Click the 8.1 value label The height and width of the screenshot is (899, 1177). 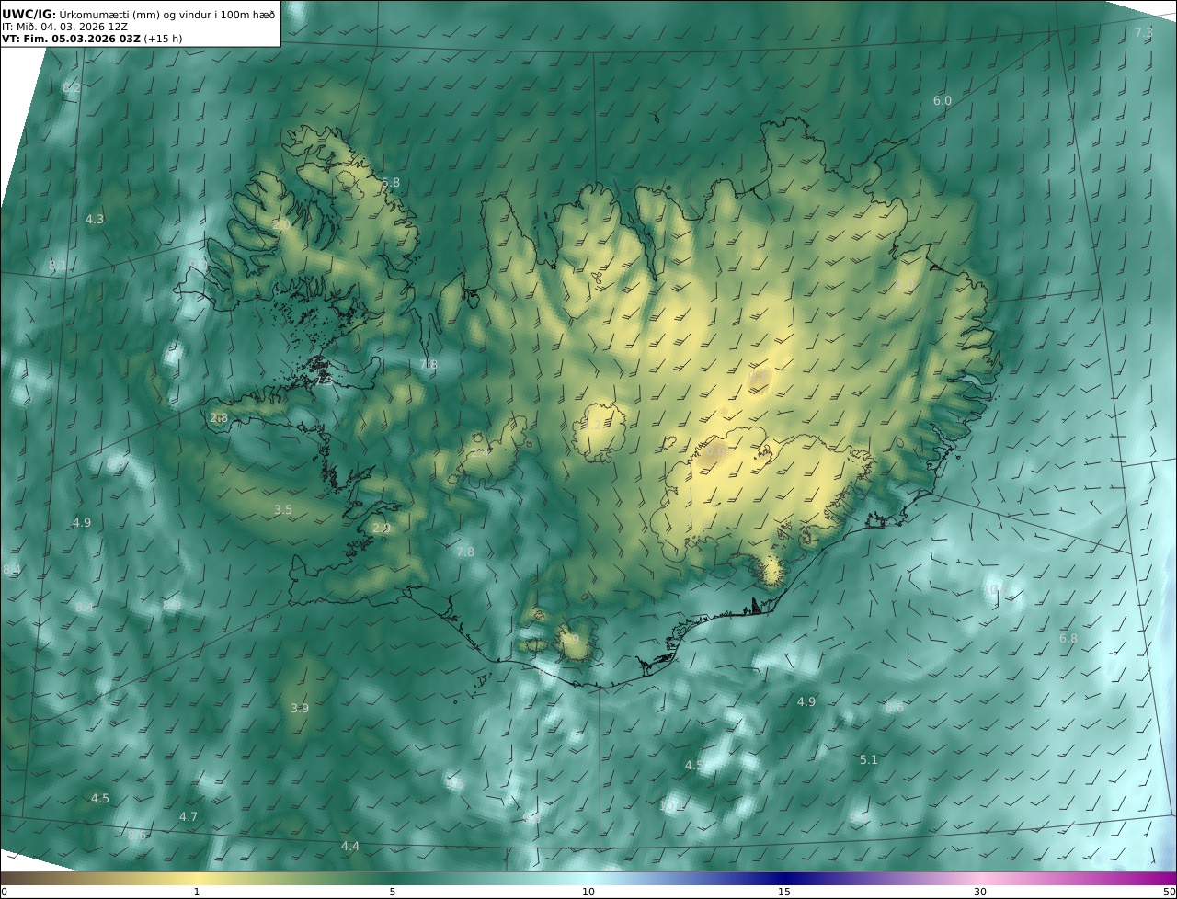[x=57, y=266]
